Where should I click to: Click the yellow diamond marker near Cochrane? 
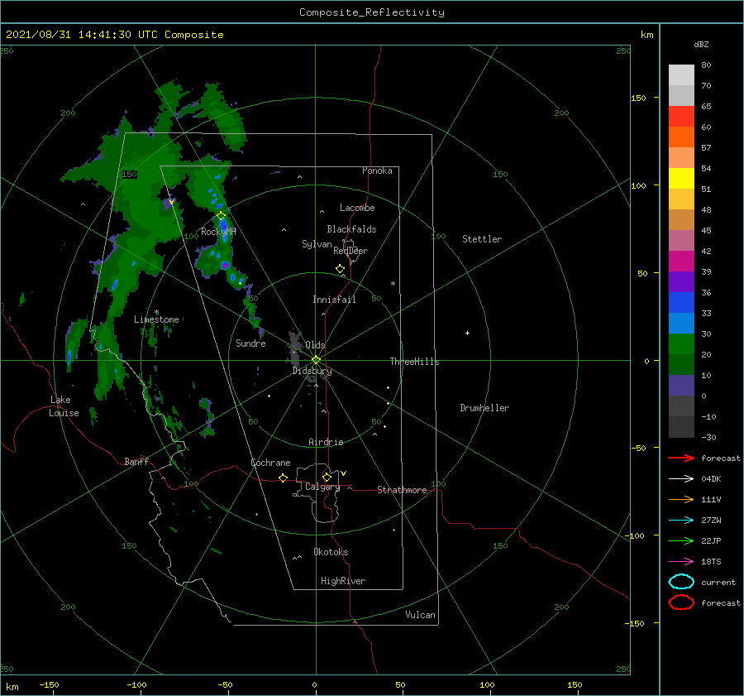pos(283,478)
